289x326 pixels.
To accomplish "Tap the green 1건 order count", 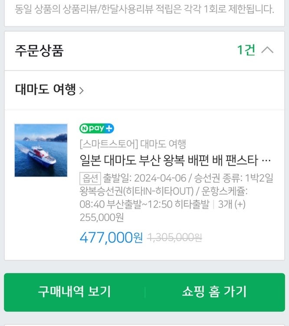I will [246, 50].
